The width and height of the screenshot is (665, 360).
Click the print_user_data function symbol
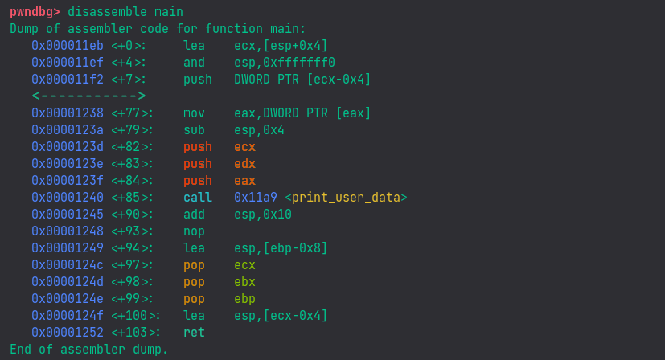click(x=346, y=198)
